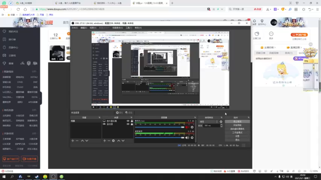Open Filters button in source toolbar
321x180 pixels.
click(x=129, y=113)
